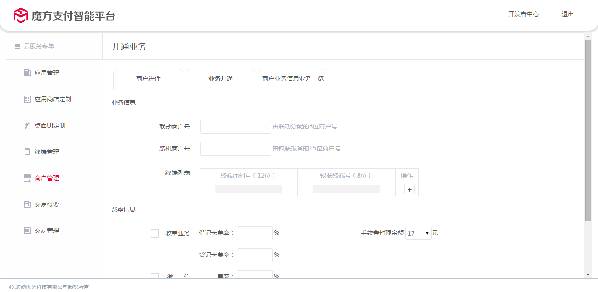The width and height of the screenshot is (598, 292).
Task: Click the 魔方支付 logo icon
Action: pyautogui.click(x=21, y=15)
